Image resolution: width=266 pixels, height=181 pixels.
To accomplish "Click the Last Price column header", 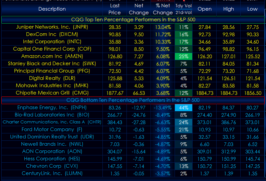I will [x=115, y=9].
